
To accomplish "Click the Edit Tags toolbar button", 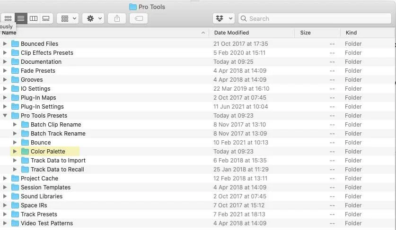I will [x=139, y=18].
